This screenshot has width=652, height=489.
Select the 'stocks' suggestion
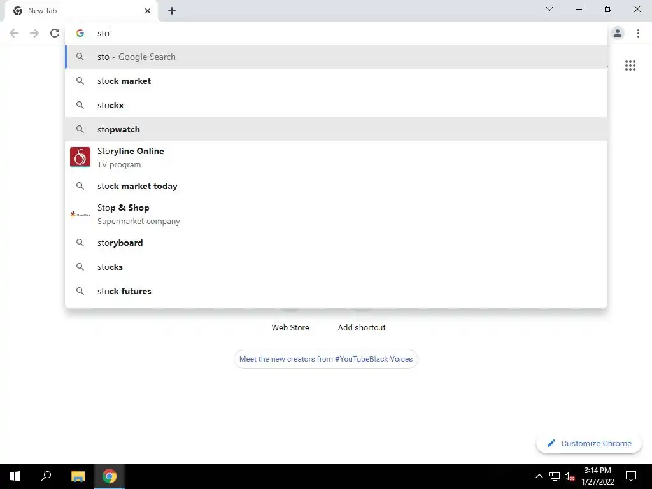pyautogui.click(x=336, y=267)
